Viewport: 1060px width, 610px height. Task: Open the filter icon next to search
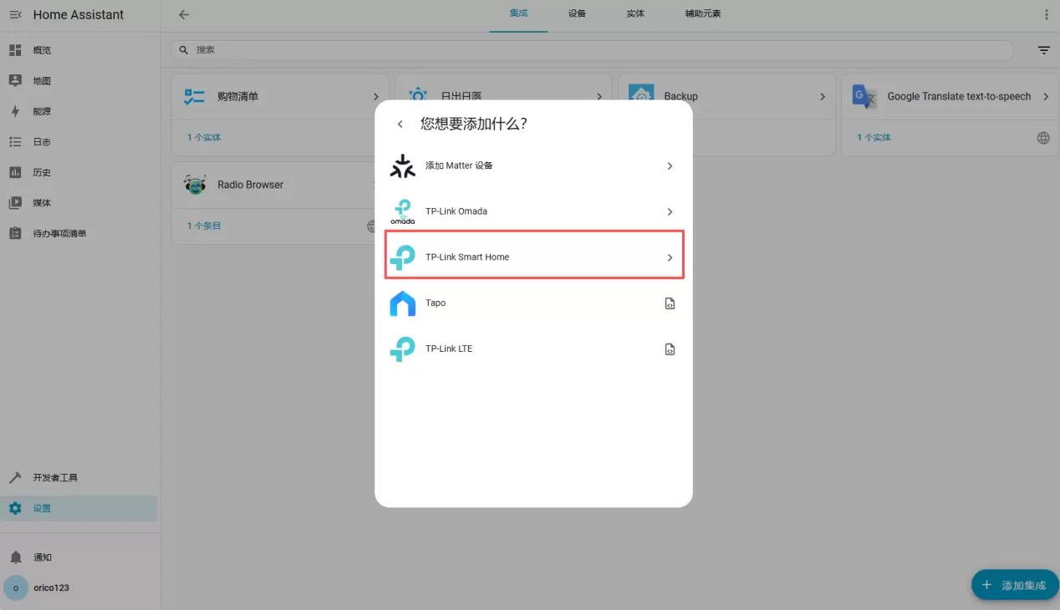click(x=1043, y=50)
